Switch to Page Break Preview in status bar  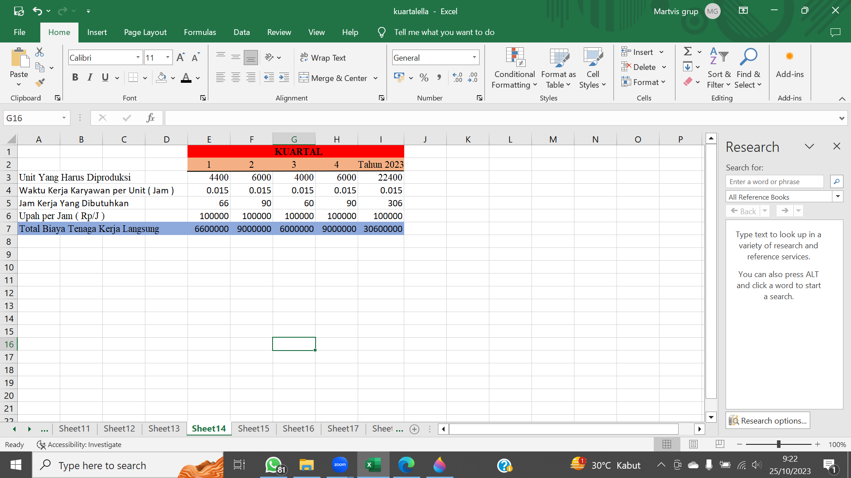click(720, 444)
